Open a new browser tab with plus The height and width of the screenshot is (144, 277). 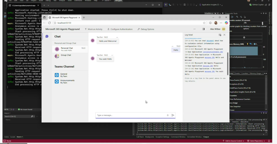point(84,18)
